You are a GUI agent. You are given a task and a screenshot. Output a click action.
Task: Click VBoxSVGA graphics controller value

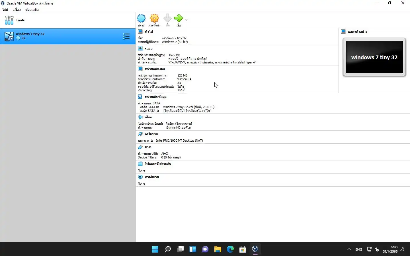[184, 79]
